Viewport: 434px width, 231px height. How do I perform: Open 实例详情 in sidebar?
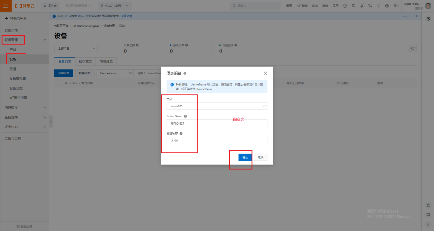pos(11,30)
